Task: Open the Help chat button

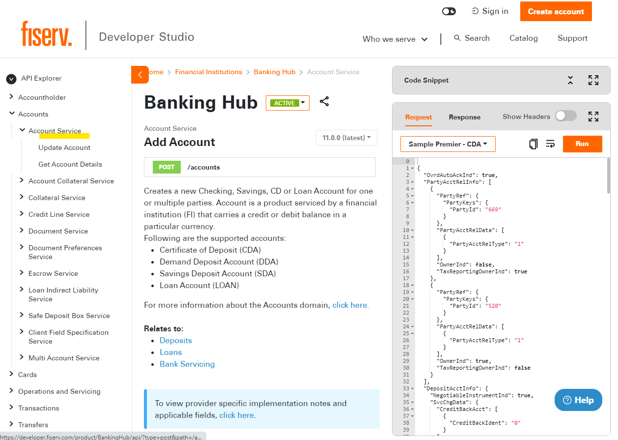Action: click(x=578, y=400)
